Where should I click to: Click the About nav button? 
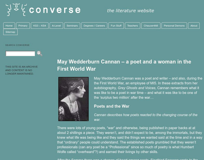click(x=194, y=26)
